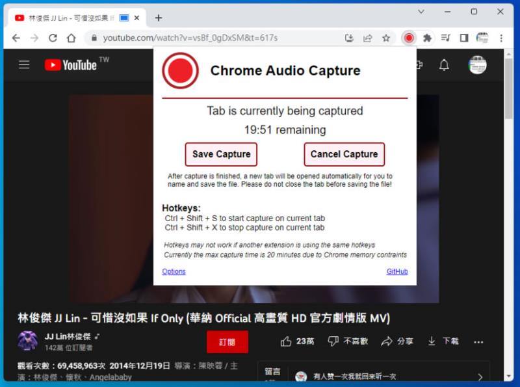
Task: Expand the comments section chevron
Action: click(x=480, y=377)
